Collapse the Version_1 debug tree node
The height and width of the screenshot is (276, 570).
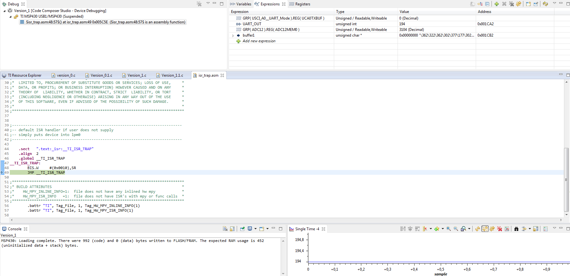click(4, 11)
